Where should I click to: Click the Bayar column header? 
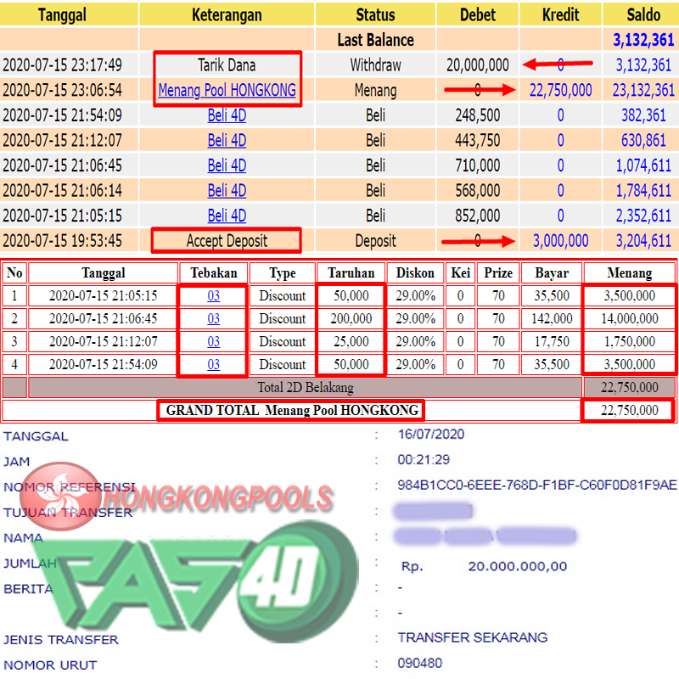[552, 272]
